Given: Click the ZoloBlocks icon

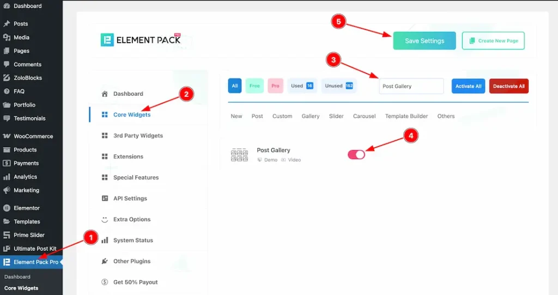Looking at the screenshot, I should tap(7, 78).
